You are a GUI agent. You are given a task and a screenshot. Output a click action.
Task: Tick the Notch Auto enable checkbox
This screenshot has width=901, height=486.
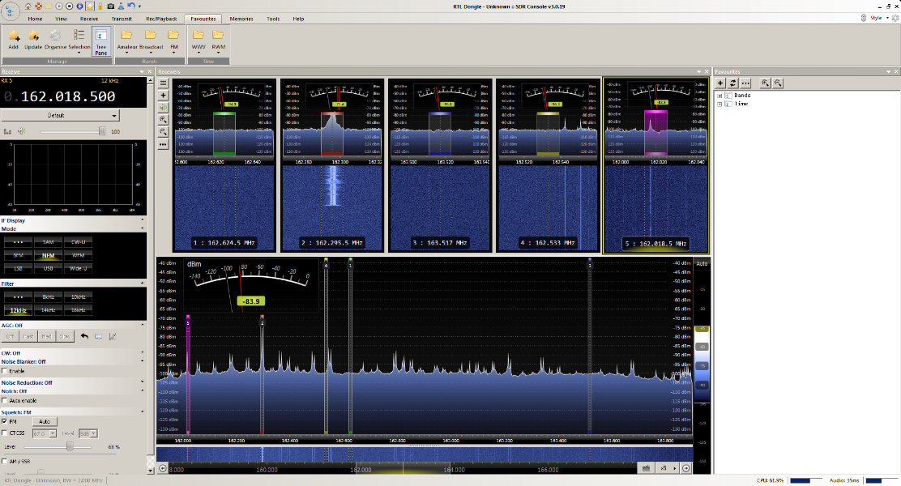coord(5,400)
